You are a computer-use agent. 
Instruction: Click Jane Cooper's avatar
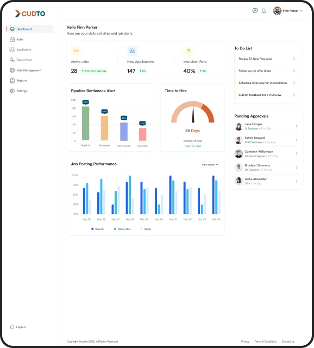(x=238, y=126)
